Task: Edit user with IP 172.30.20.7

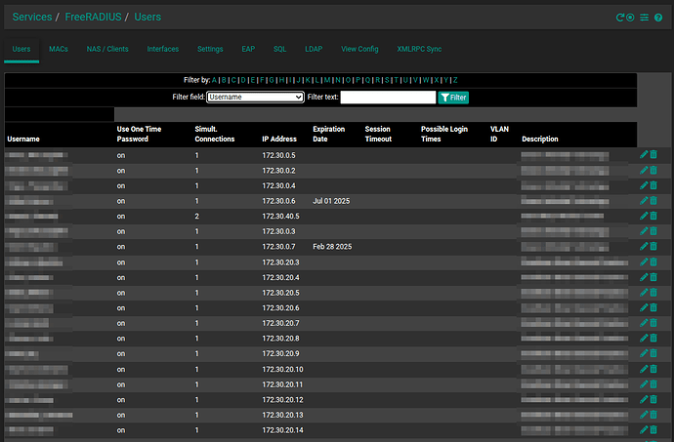Action: [x=644, y=323]
